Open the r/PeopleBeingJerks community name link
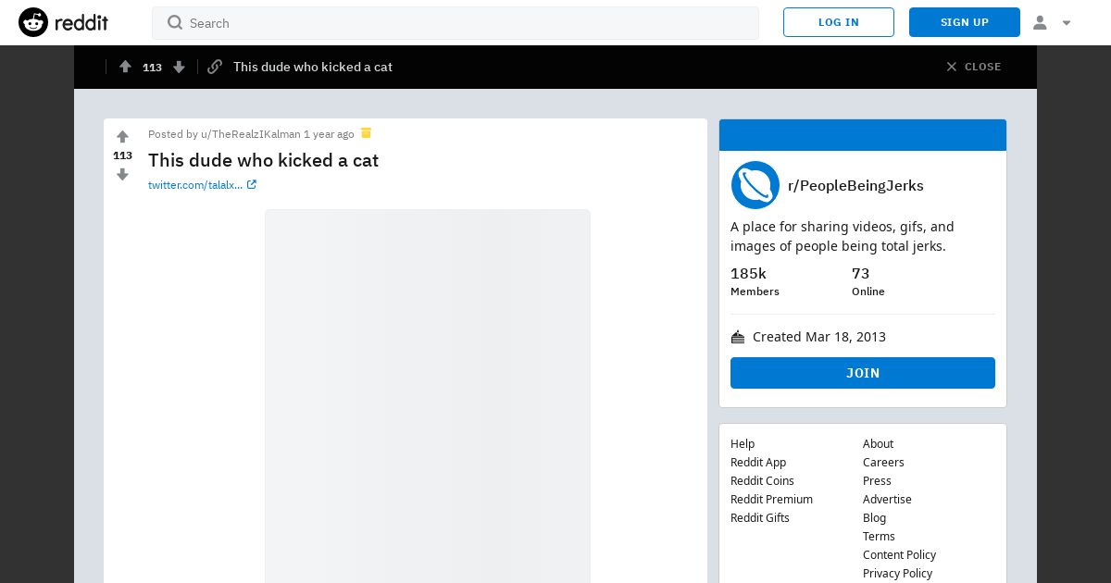This screenshot has width=1111, height=583. coord(855,185)
